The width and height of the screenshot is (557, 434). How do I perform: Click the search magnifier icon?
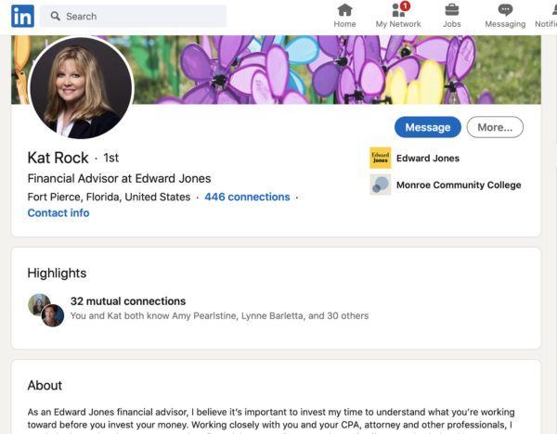coord(55,16)
